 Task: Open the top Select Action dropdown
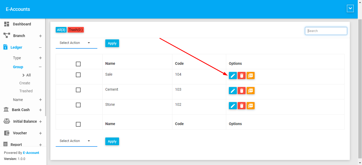click(x=76, y=43)
